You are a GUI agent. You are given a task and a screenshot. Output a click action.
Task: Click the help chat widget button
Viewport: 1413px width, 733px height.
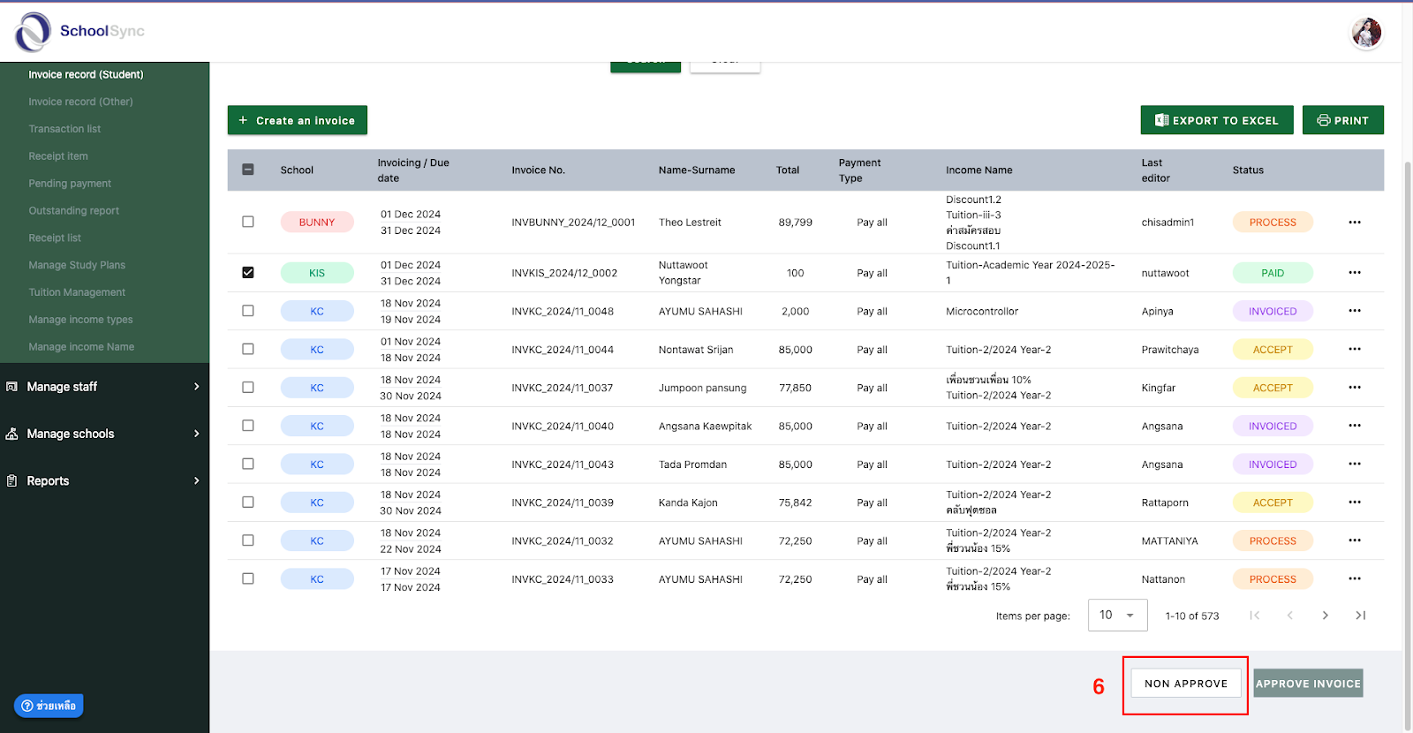tap(49, 706)
